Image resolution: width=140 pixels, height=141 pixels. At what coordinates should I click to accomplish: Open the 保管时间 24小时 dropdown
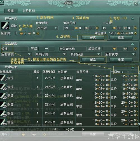47,28
